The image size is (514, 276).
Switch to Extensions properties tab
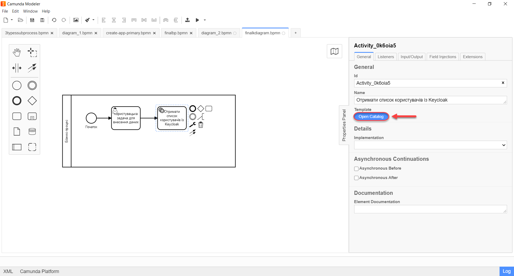point(473,57)
